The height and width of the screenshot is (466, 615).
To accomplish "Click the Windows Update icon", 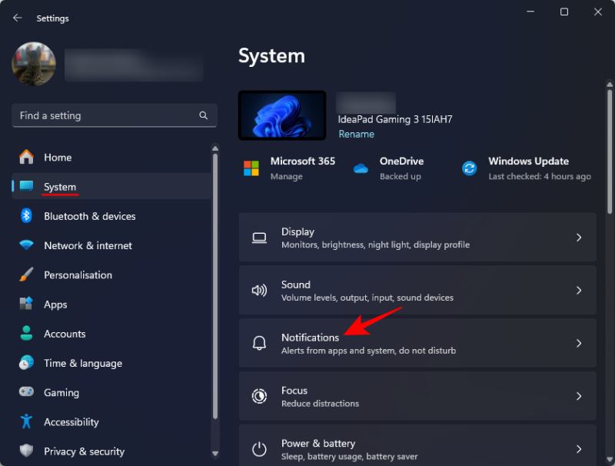I will click(x=469, y=168).
